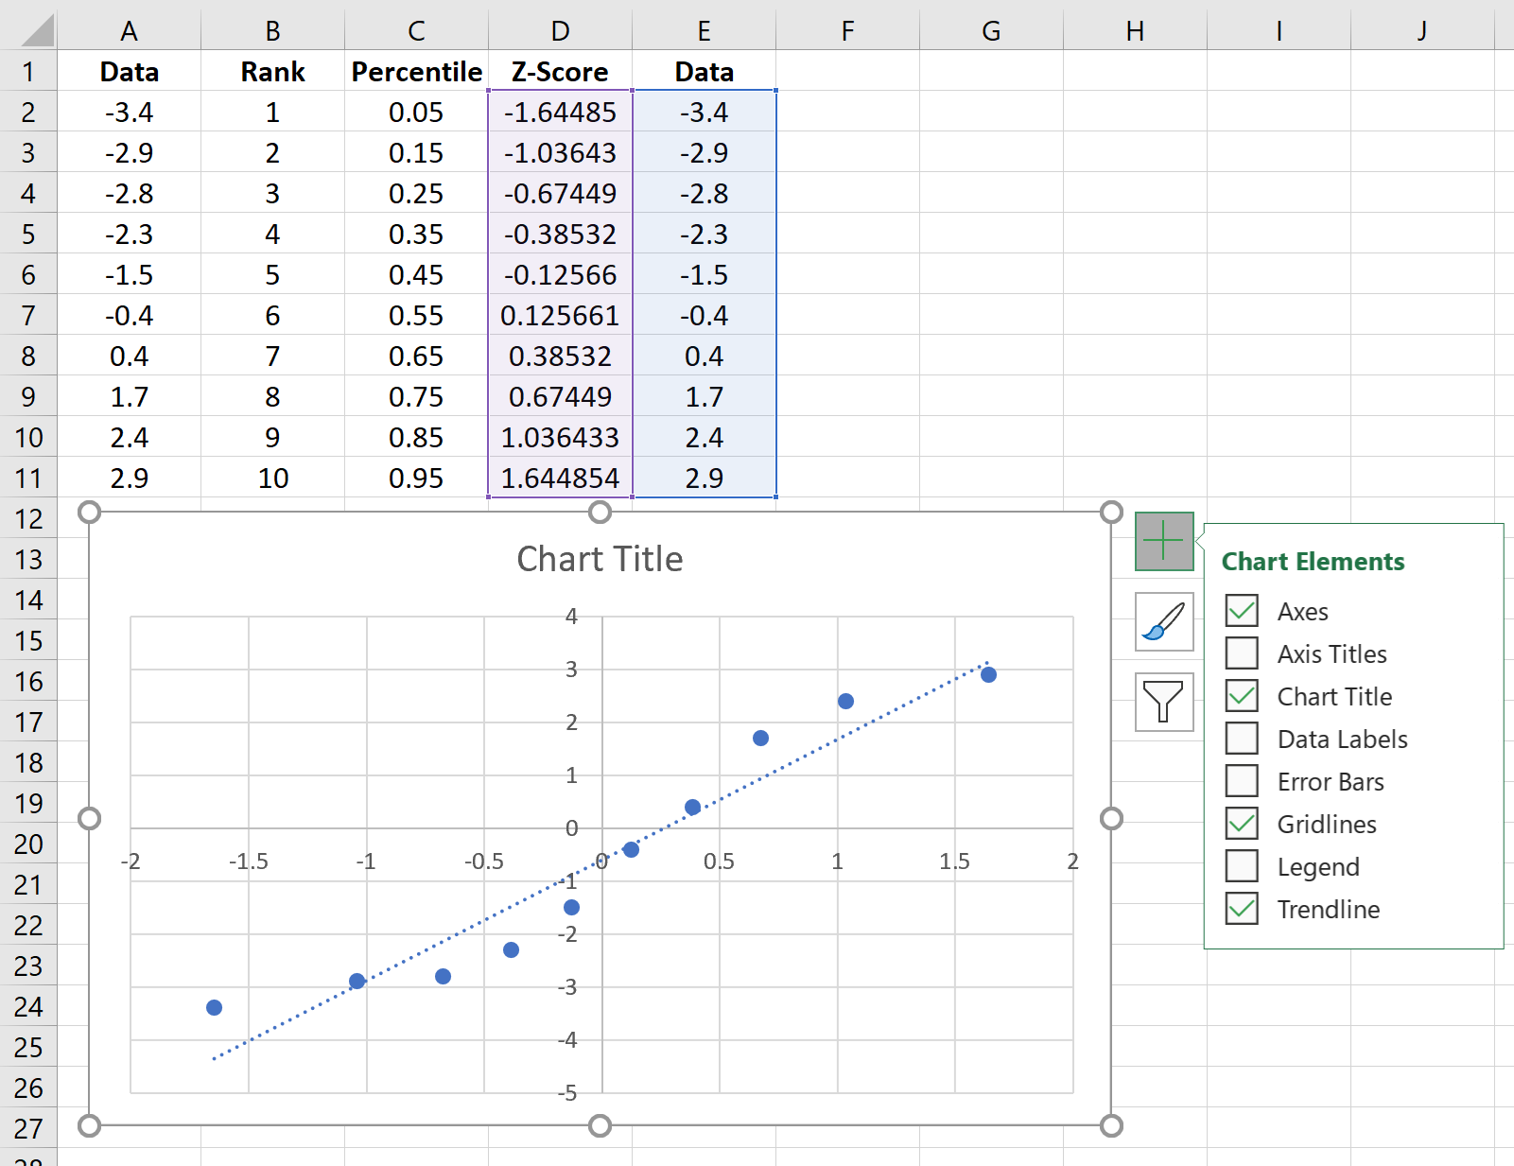Disable the Chart Title checkbox
The height and width of the screenshot is (1166, 1514).
1242,696
